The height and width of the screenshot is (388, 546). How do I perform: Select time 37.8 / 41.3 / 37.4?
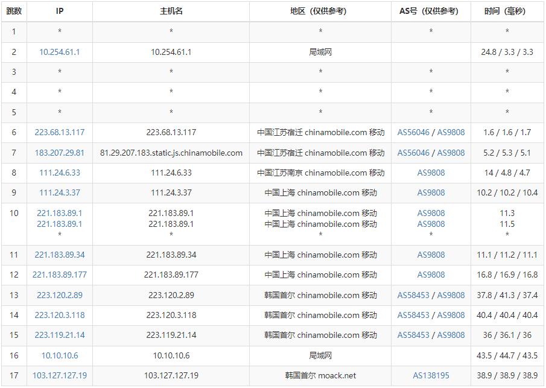click(x=507, y=295)
